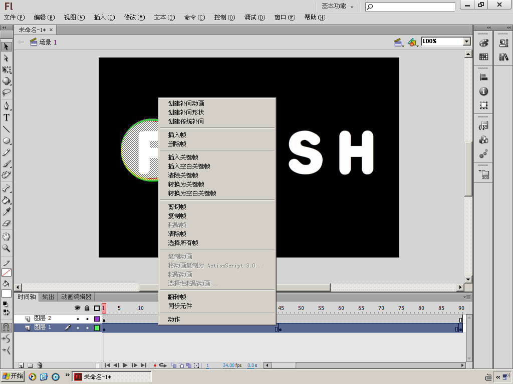Screen dimensions: 513x384
Task: Select the Oval tool
Action: click(x=6, y=140)
